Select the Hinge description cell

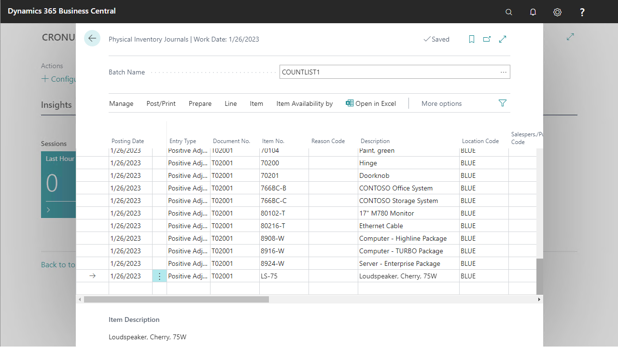[408, 163]
